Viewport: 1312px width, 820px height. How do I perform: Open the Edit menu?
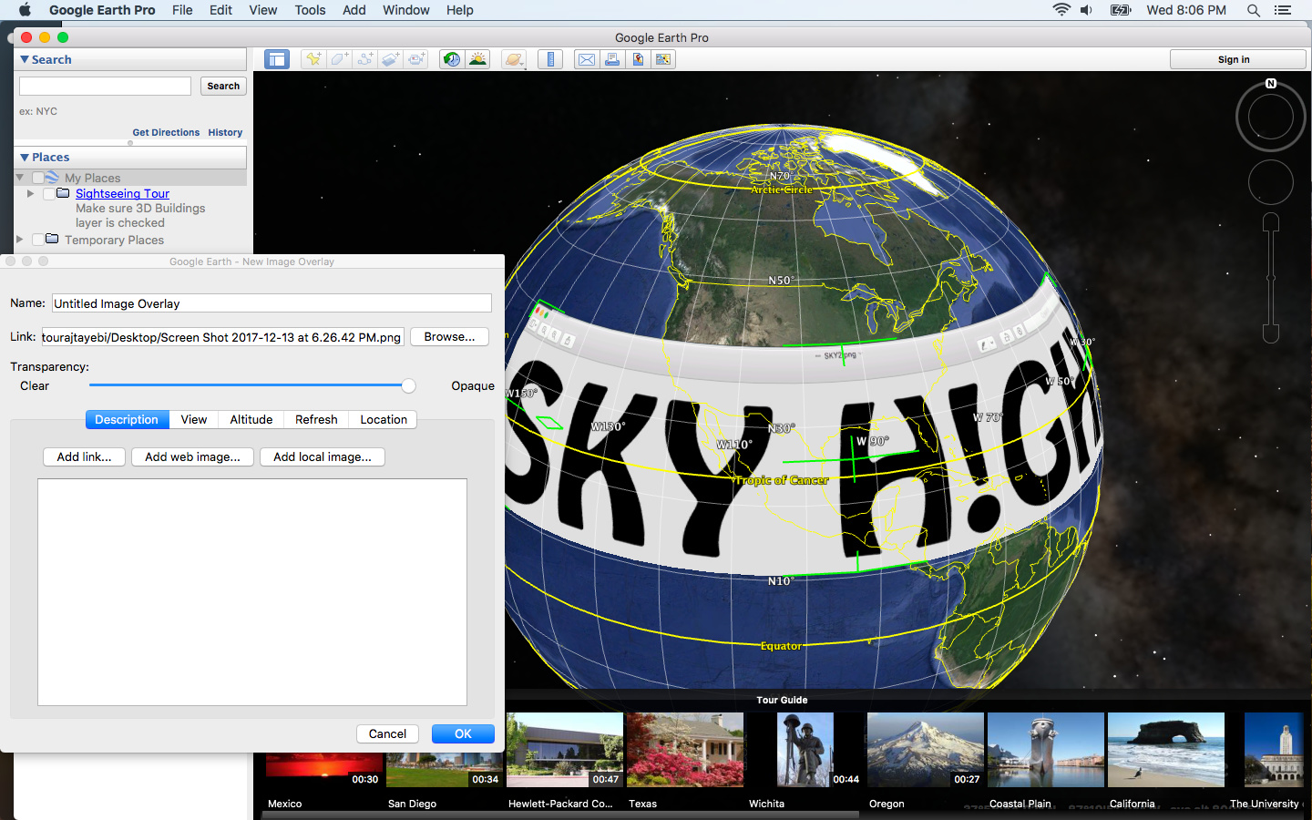(220, 10)
